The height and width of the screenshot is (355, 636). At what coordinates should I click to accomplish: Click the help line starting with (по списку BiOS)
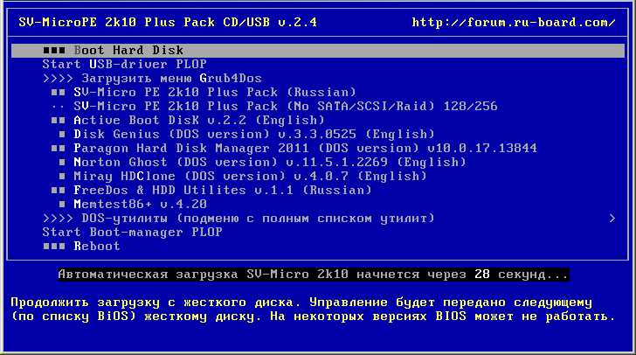coord(313,317)
